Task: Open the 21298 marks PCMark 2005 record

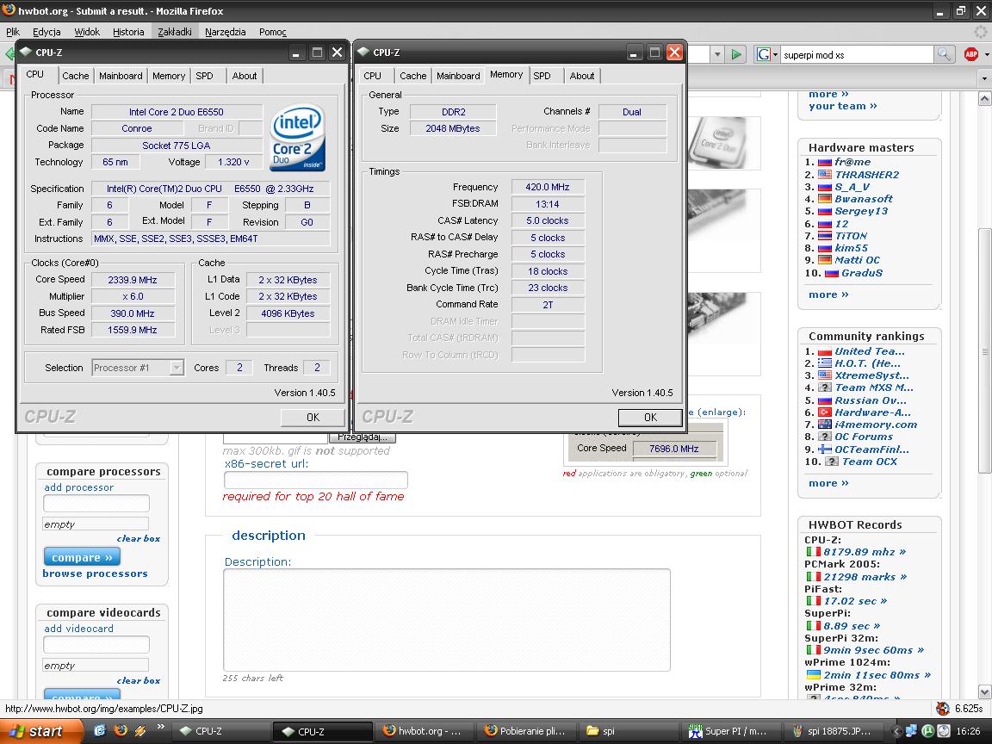Action: pyautogui.click(x=865, y=577)
